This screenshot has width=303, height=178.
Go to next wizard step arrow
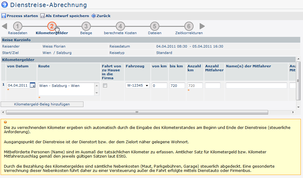pos(202,26)
